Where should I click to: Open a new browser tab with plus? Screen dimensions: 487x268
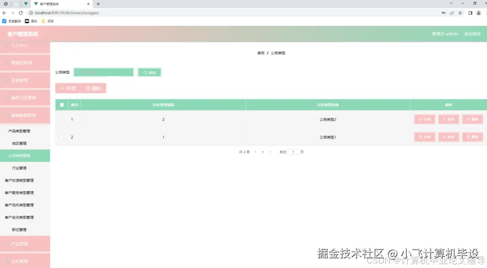click(98, 4)
